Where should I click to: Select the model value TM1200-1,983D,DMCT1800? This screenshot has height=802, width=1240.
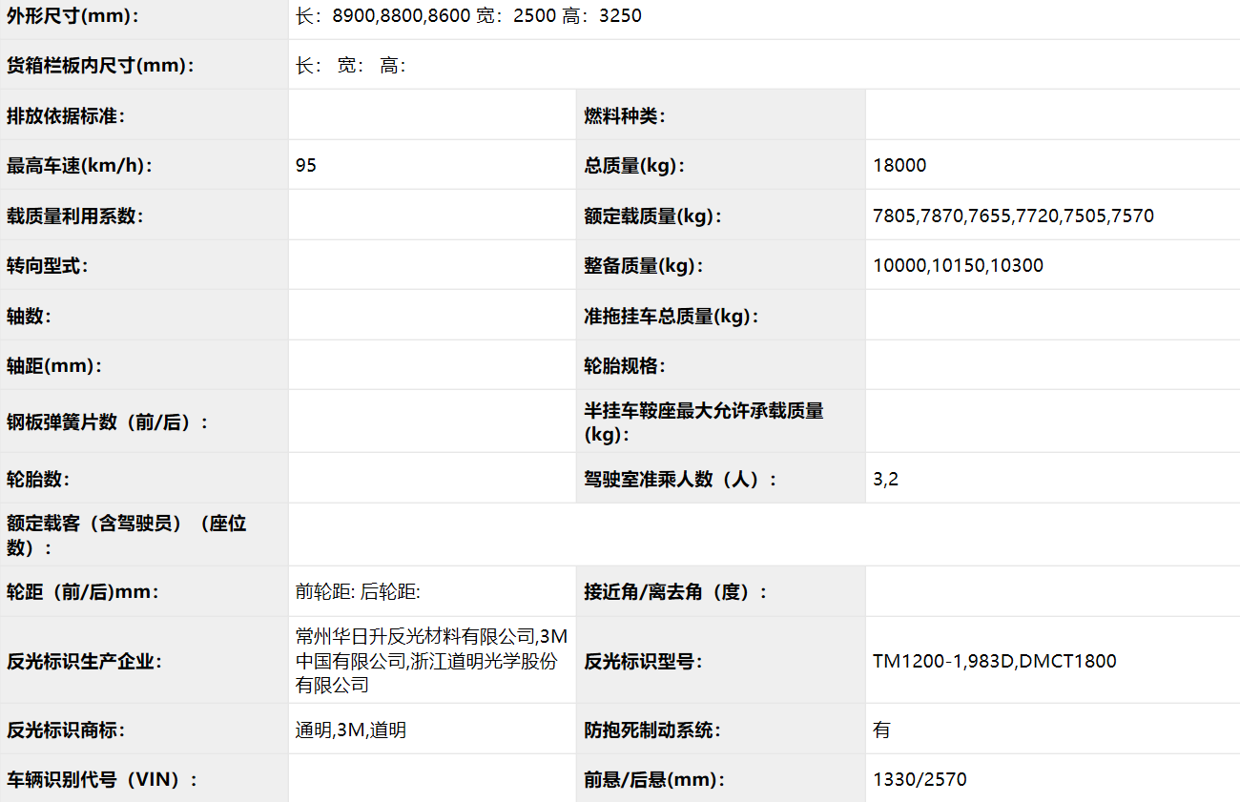tap(994, 661)
